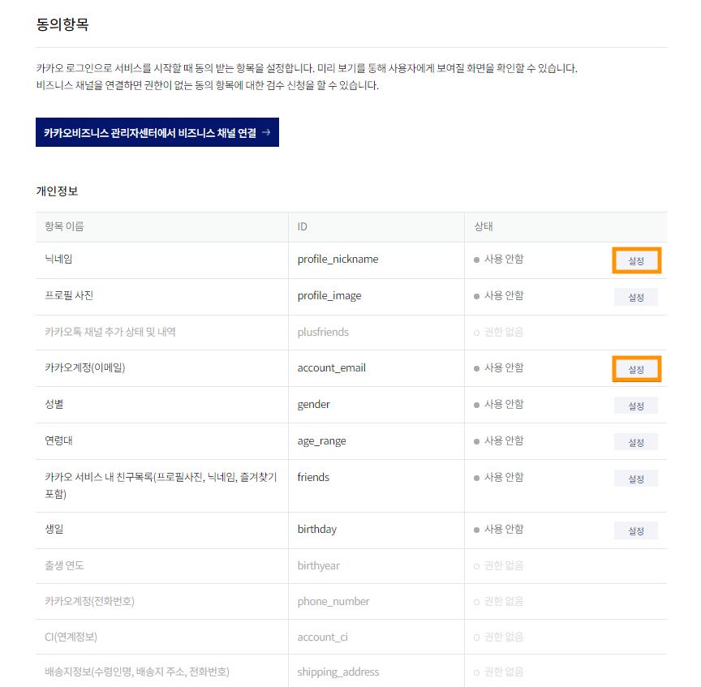Click the 권한 없음 status of plusfriends
This screenshot has width=701, height=687.
(498, 332)
